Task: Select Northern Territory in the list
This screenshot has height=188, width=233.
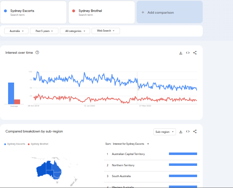Action: click(x=123, y=165)
